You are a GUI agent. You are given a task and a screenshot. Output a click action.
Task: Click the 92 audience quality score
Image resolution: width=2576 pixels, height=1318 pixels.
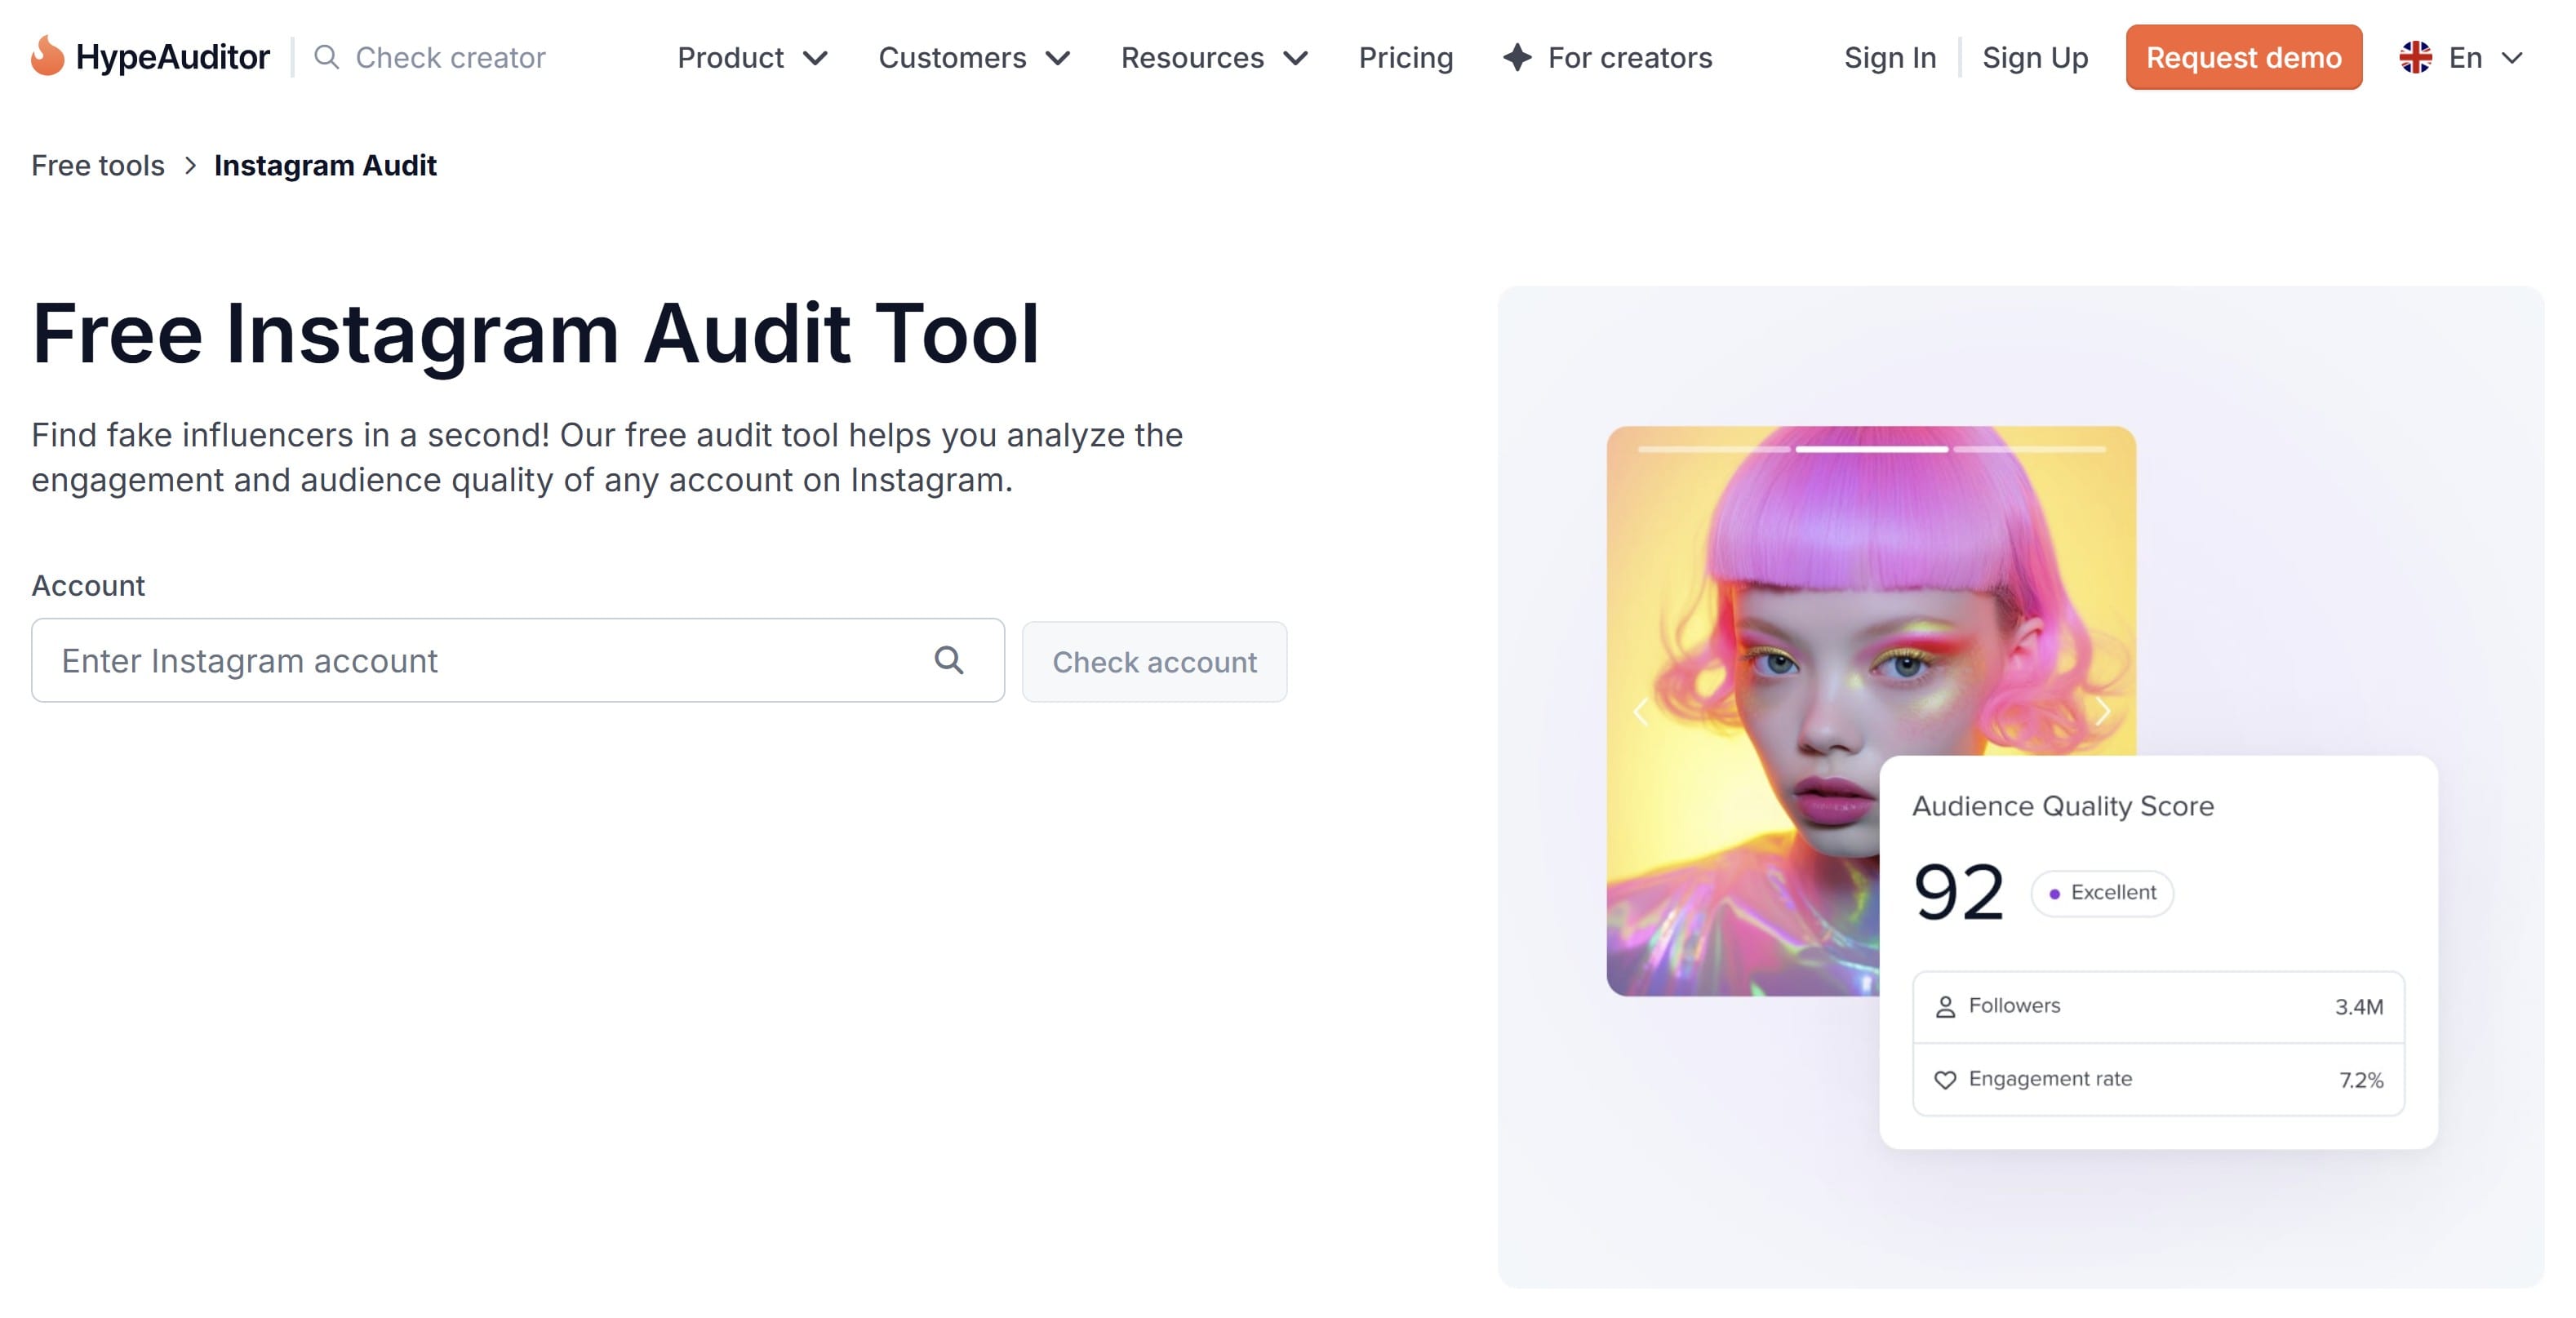coord(1958,892)
